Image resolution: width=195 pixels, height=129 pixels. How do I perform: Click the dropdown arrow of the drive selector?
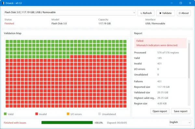(x=134, y=13)
